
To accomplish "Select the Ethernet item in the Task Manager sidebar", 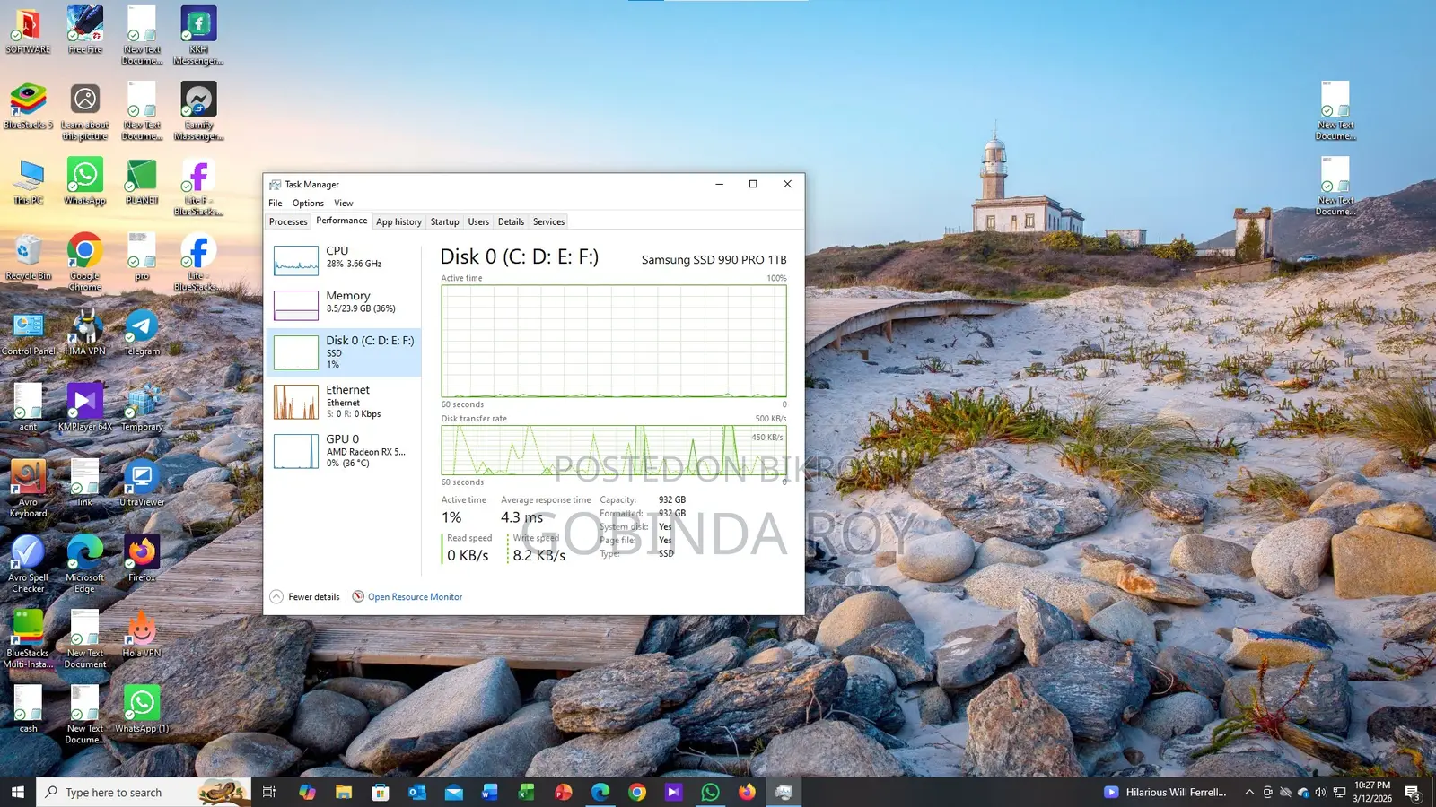I will [x=344, y=402].
